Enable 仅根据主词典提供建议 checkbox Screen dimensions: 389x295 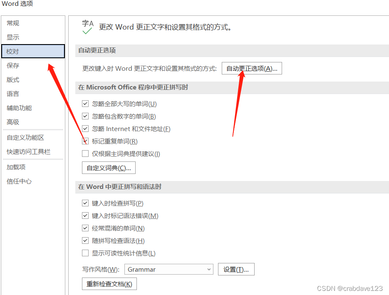85,154
